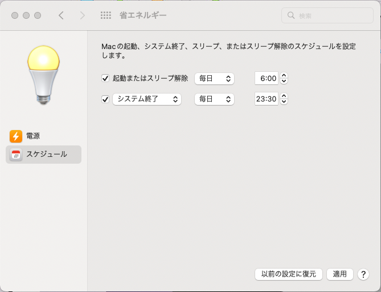This screenshot has width=381, height=292.
Task: Go forward with the right chevron
Action: [83, 15]
